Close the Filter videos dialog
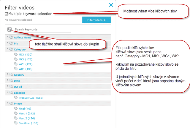 (111, 5)
